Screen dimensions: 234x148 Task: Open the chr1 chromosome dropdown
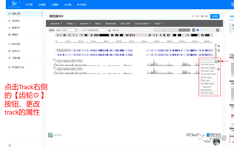[70, 30]
